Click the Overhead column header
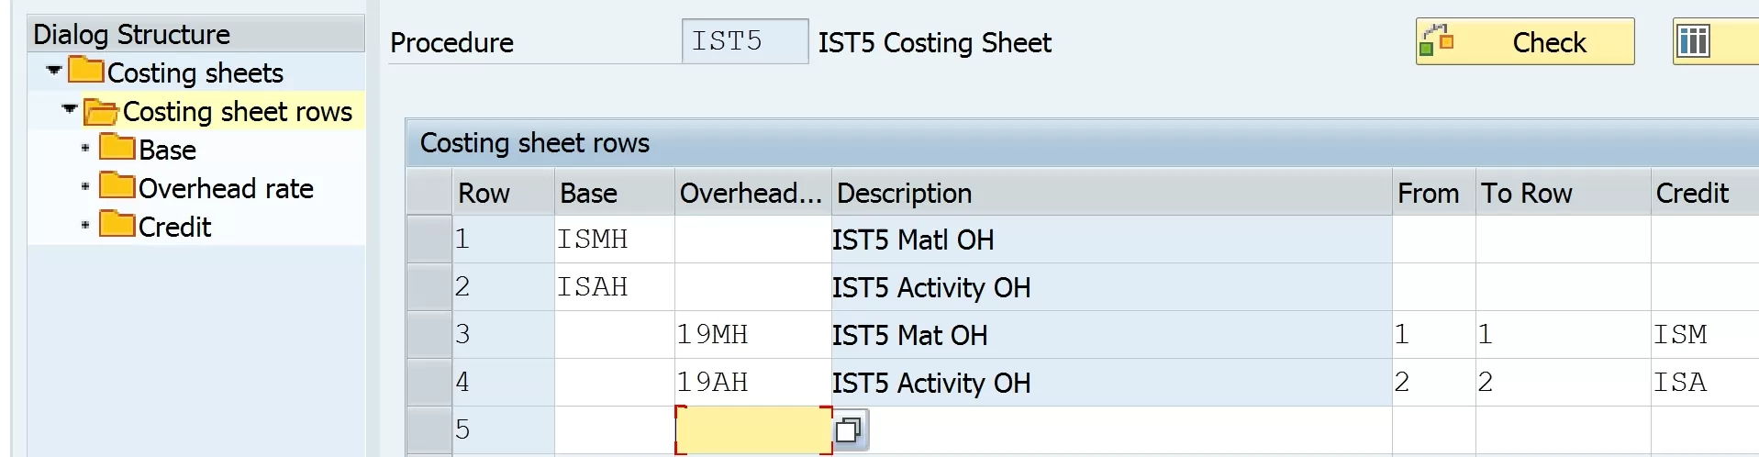 tap(752, 193)
